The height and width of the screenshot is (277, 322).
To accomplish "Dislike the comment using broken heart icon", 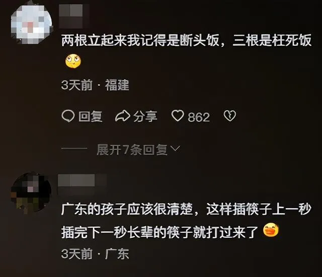I will [x=230, y=116].
